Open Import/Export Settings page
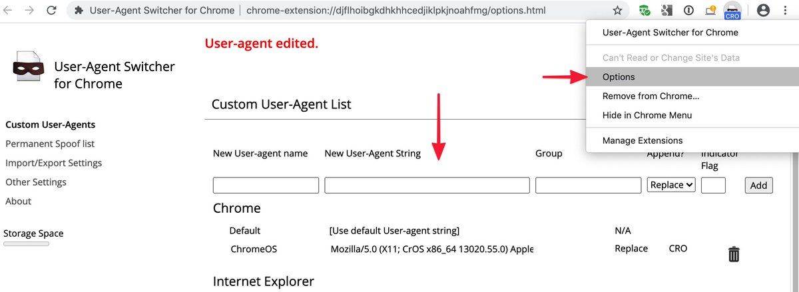This screenshot has height=292, width=799. click(x=53, y=163)
